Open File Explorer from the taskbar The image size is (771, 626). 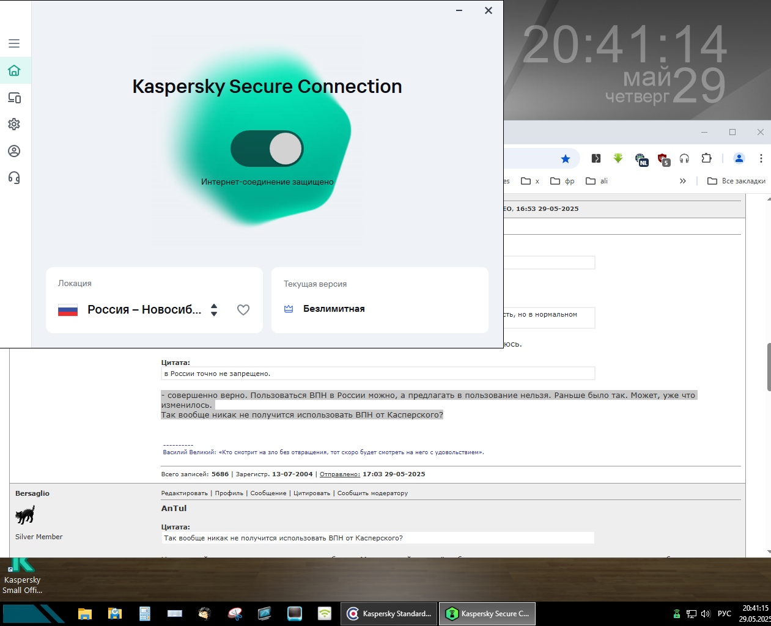point(85,614)
